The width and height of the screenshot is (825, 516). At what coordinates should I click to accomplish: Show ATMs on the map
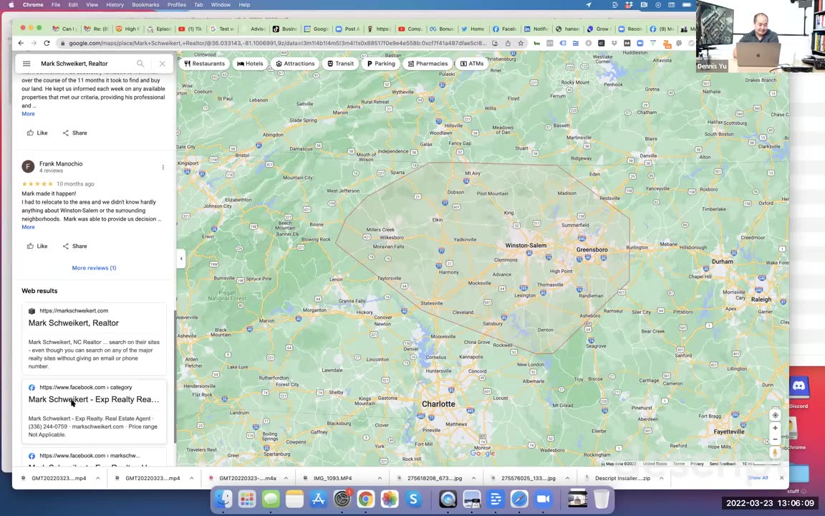click(x=472, y=64)
